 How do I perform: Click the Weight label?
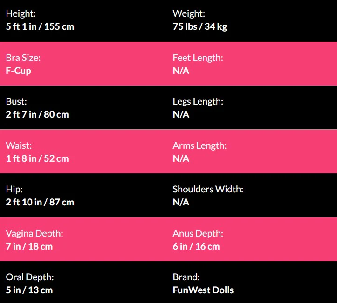point(189,14)
